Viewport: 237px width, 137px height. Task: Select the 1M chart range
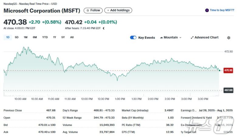pyautogui.click(x=26, y=37)
